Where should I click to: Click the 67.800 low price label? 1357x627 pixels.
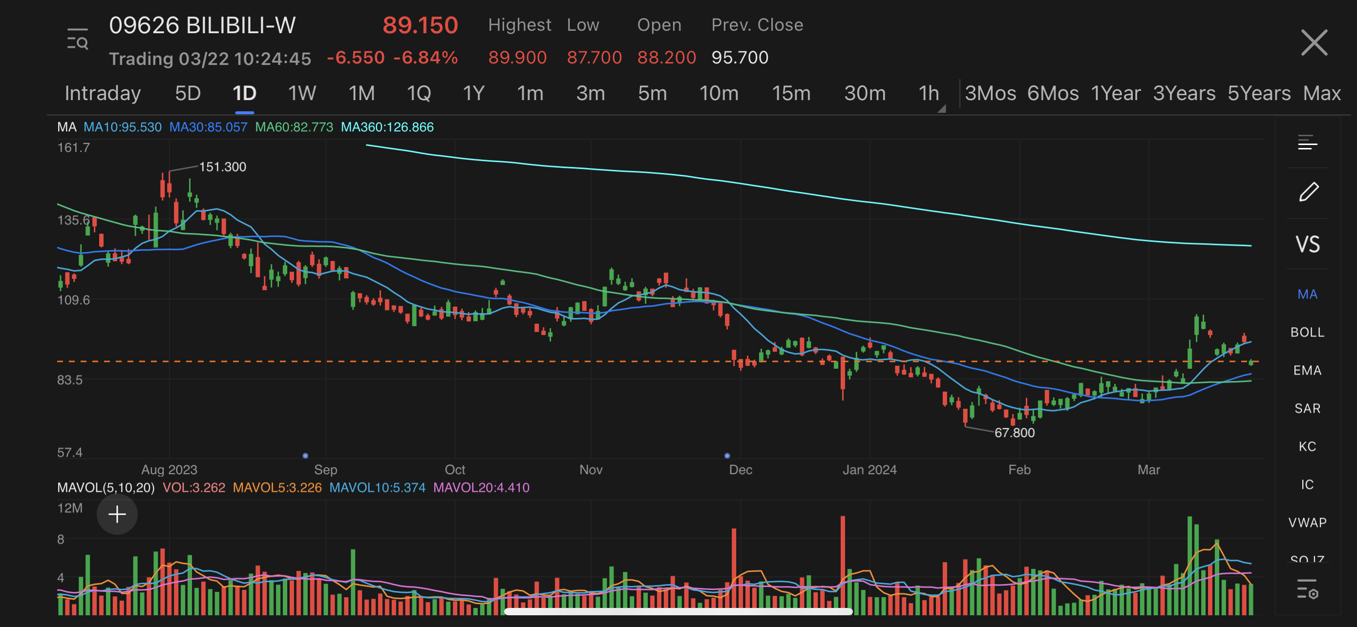click(x=1014, y=433)
